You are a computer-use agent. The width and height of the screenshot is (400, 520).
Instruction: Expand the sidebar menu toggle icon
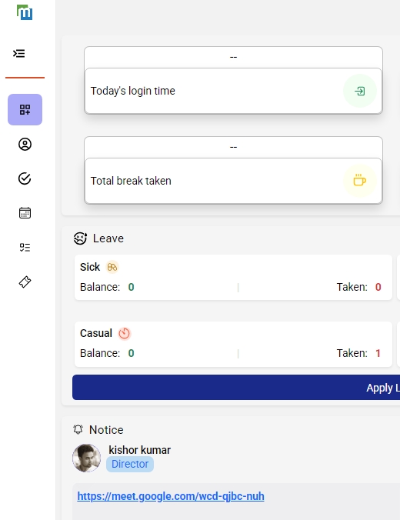pos(19,53)
